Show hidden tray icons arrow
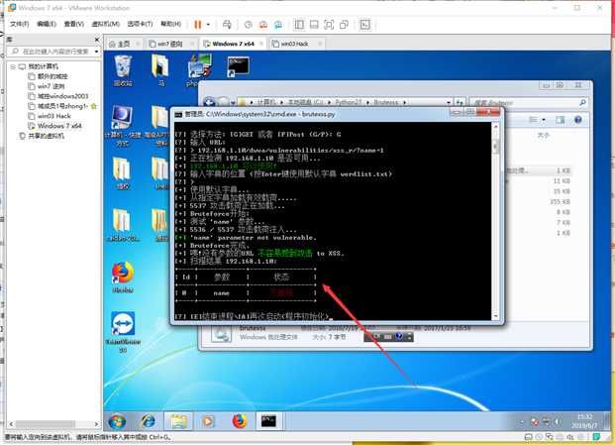The image size is (615, 445). click(521, 422)
